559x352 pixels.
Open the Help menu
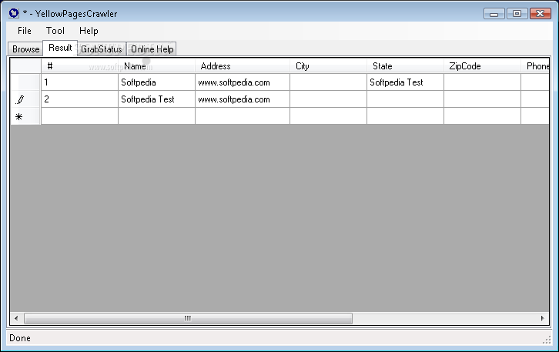coord(89,31)
